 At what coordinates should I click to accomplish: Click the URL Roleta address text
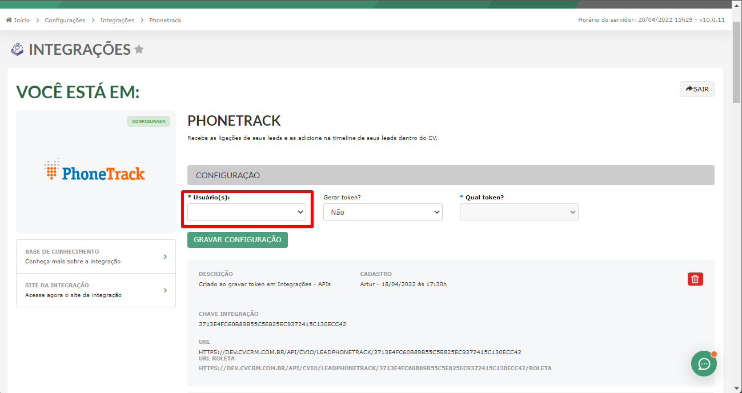coord(375,368)
